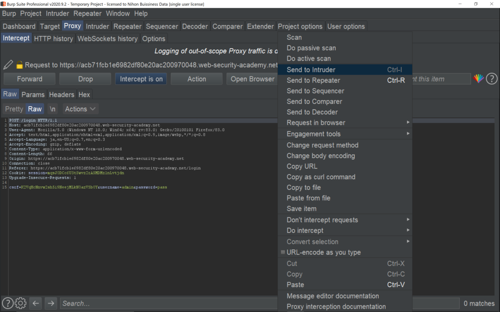Select Change request method
500x312 pixels.
345,145
